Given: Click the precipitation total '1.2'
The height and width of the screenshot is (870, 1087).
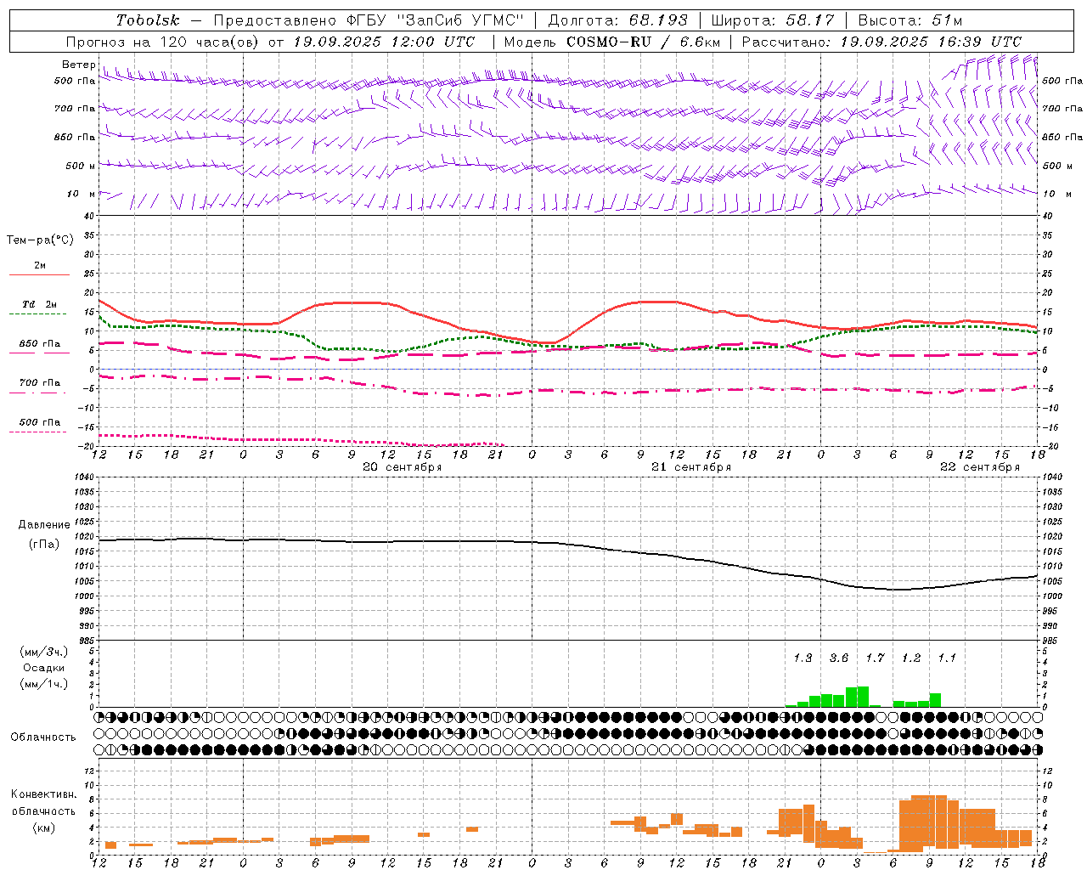Looking at the screenshot, I should point(910,658).
